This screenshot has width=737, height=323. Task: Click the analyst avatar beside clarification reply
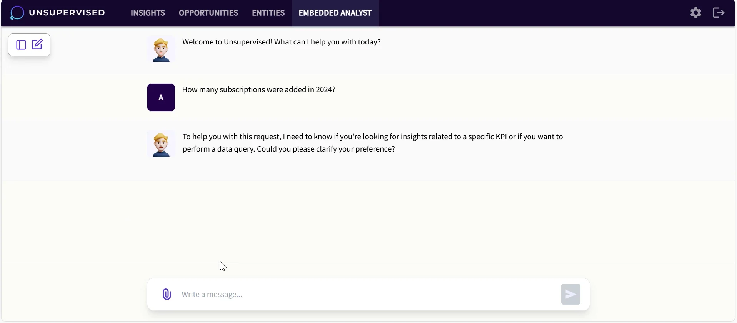point(161,145)
